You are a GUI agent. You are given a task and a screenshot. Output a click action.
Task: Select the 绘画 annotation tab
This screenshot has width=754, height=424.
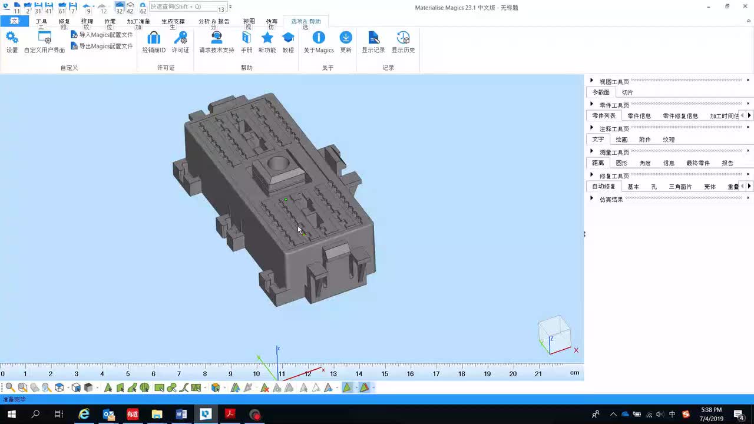tap(621, 140)
